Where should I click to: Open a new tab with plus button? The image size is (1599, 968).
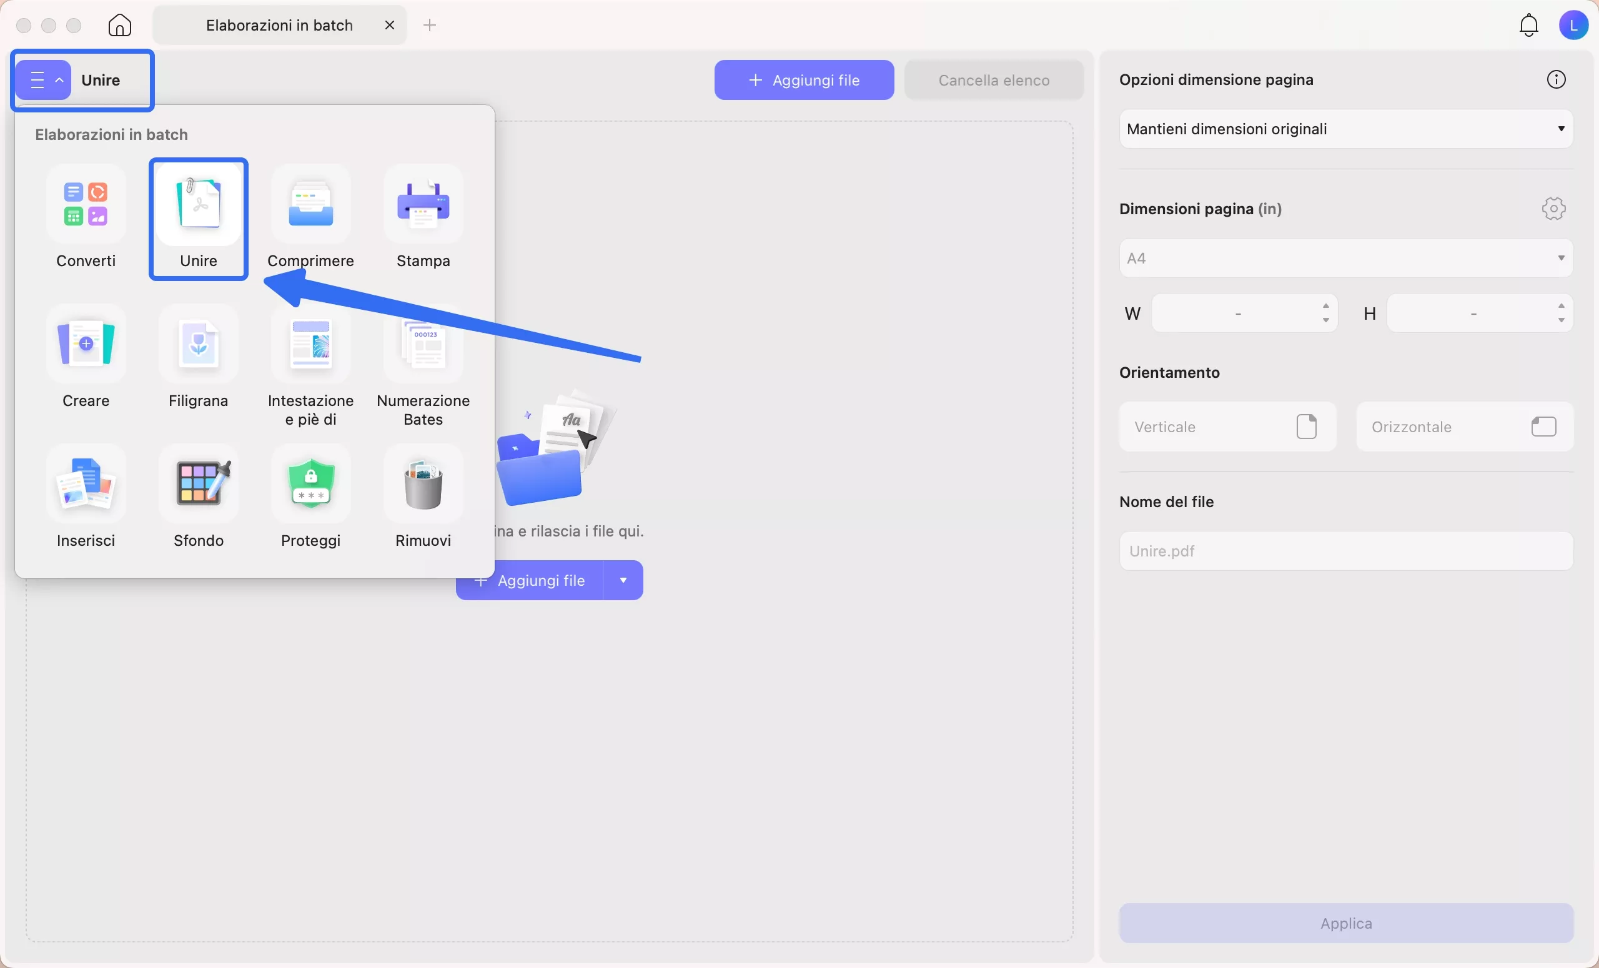point(430,26)
